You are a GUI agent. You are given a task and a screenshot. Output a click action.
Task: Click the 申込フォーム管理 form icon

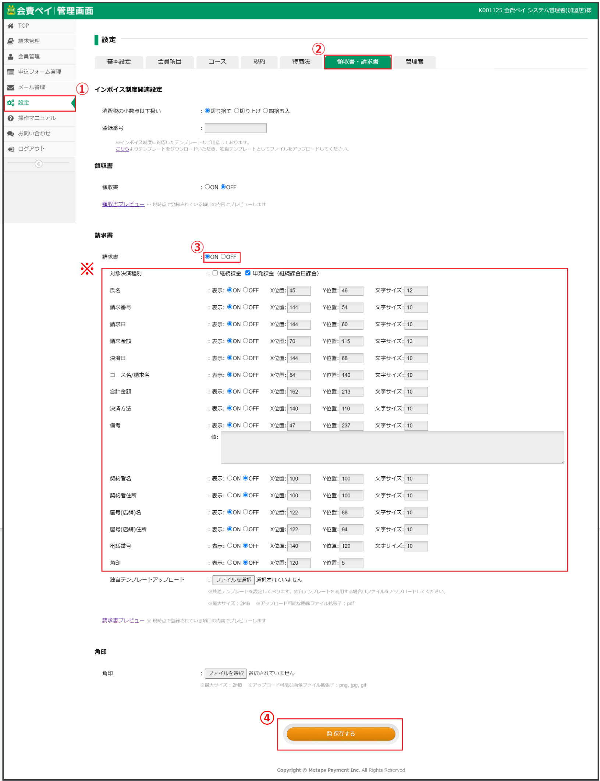[11, 72]
